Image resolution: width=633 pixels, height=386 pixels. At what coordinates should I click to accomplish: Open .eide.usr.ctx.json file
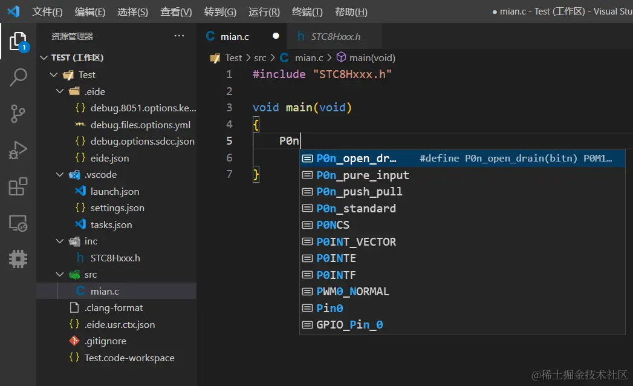[x=116, y=324]
